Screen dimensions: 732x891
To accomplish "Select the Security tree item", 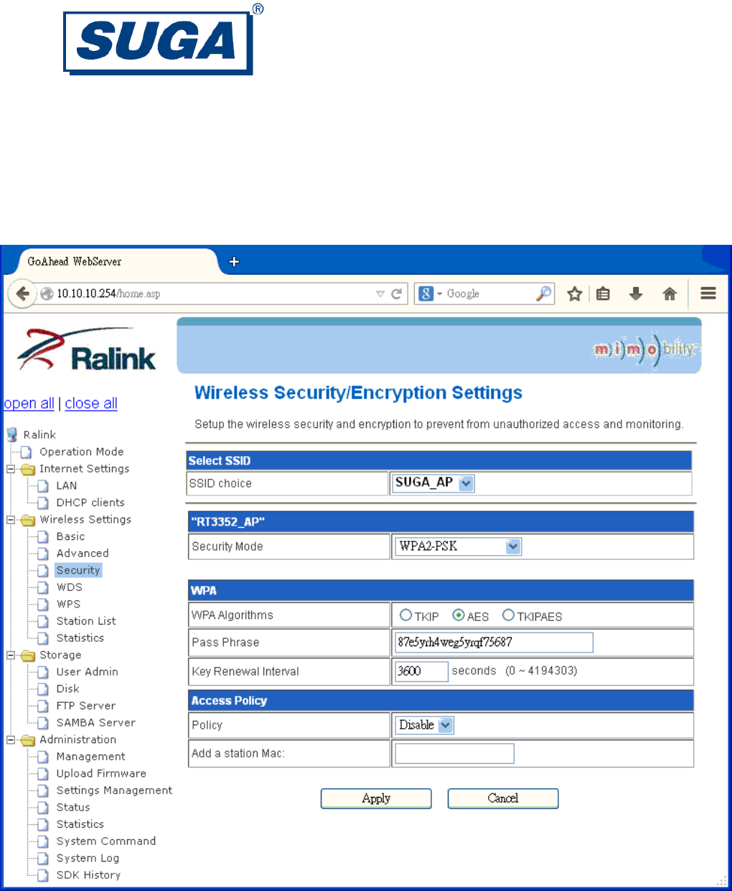I will [78, 570].
